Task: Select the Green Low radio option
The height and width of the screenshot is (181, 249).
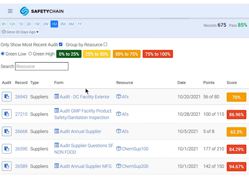Action: pyautogui.click(x=2, y=54)
